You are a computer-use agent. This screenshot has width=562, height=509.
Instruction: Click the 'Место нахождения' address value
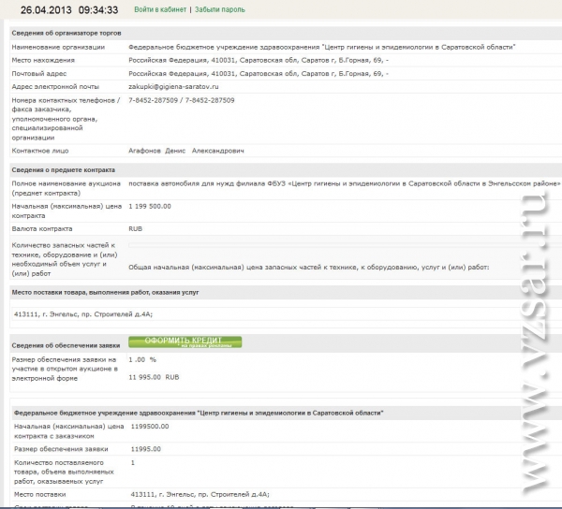pyautogui.click(x=259, y=60)
